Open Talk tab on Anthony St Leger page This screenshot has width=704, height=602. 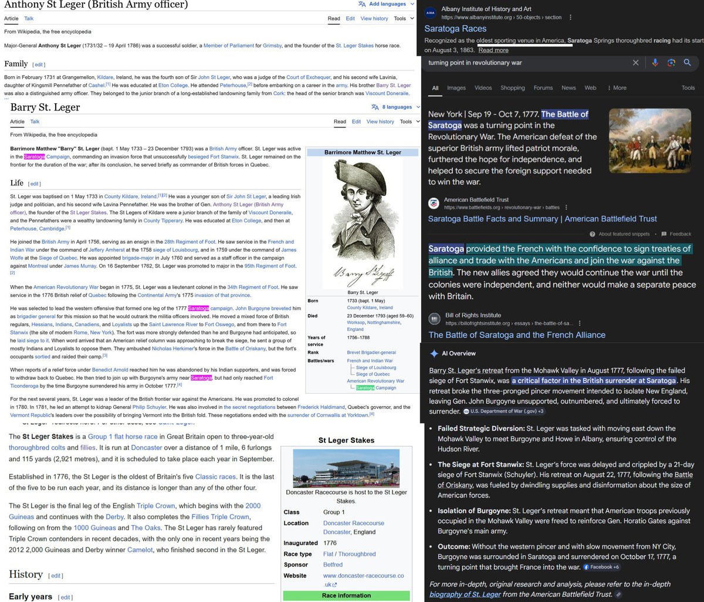29,19
